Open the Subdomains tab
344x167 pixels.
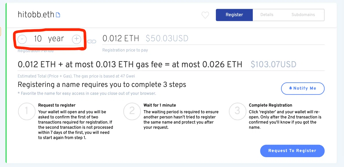(303, 15)
